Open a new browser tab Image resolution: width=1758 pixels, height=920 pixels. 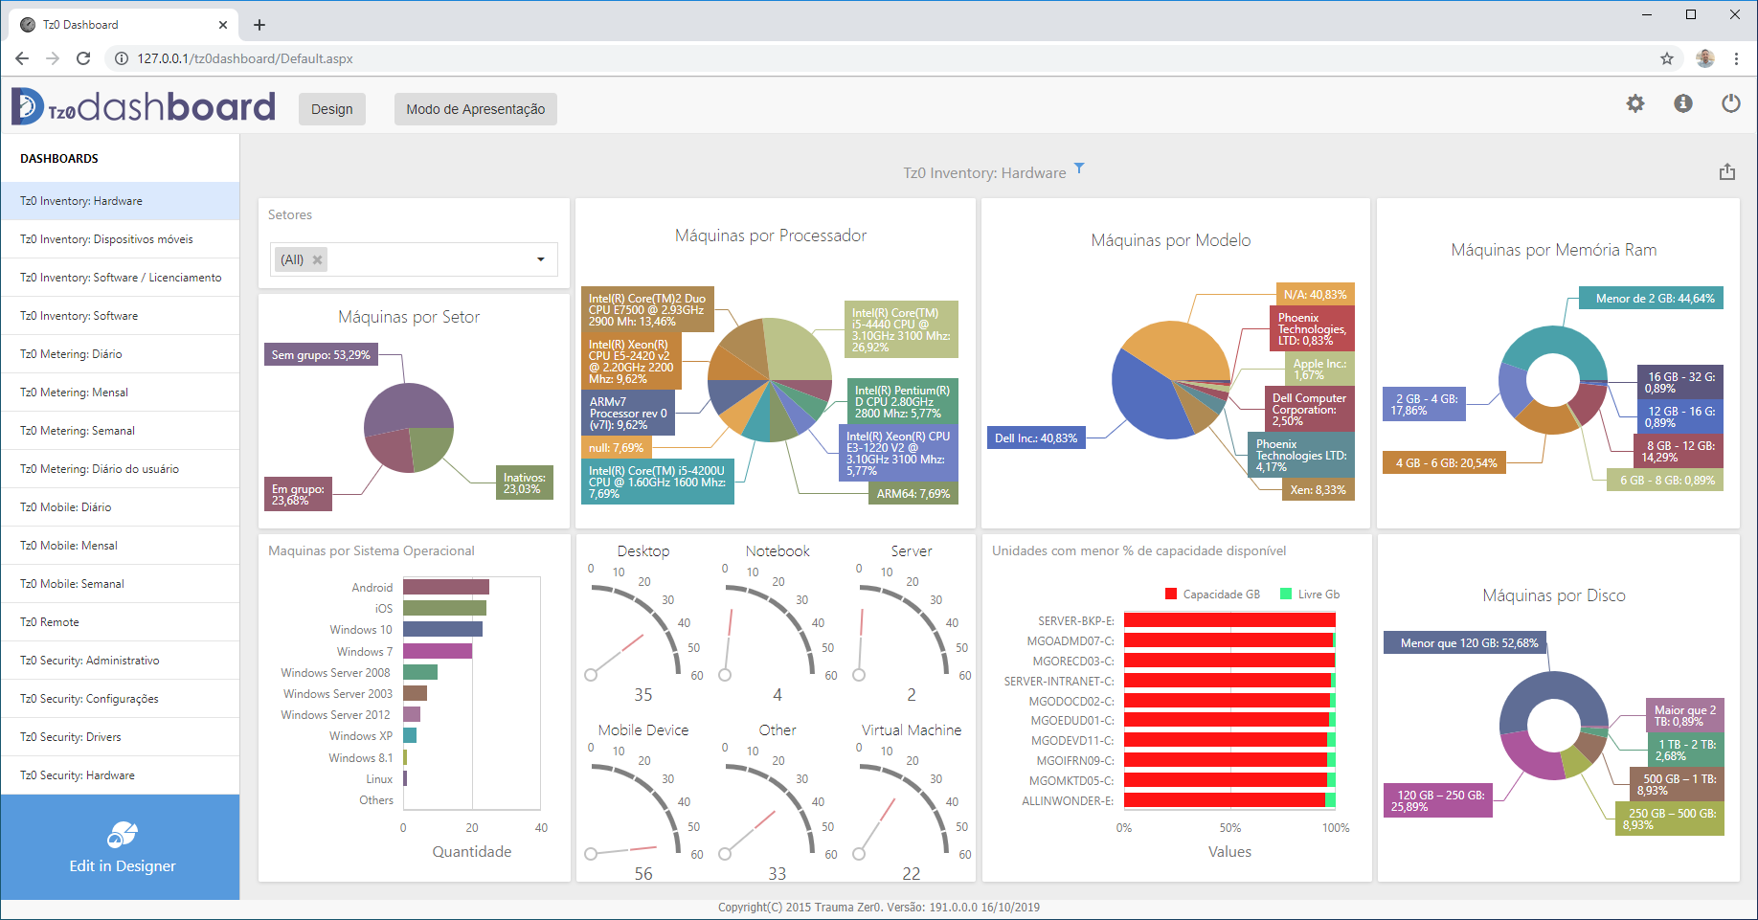click(259, 25)
